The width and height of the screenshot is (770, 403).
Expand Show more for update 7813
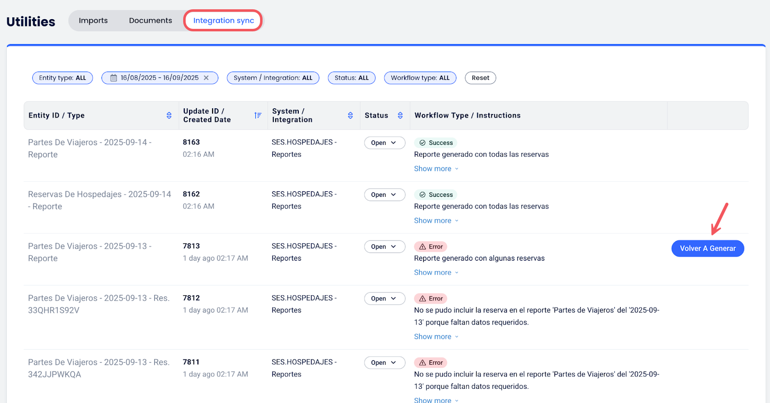[436, 273]
